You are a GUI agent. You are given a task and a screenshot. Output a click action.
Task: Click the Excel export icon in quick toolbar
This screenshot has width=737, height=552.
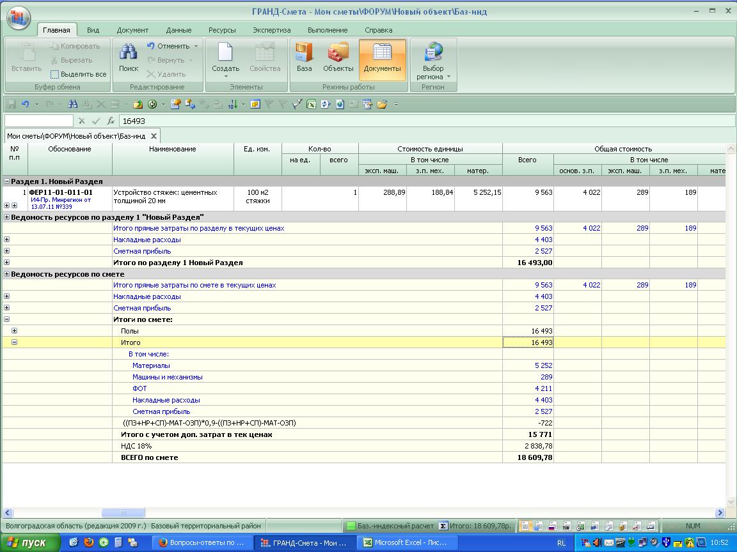click(x=311, y=104)
